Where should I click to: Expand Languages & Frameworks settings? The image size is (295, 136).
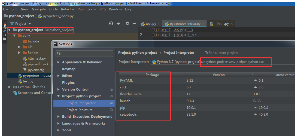59,123
